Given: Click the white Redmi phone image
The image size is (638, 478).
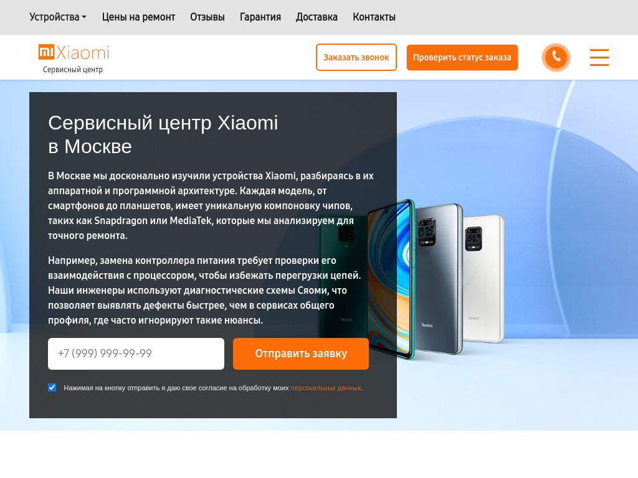Looking at the screenshot, I should (483, 278).
